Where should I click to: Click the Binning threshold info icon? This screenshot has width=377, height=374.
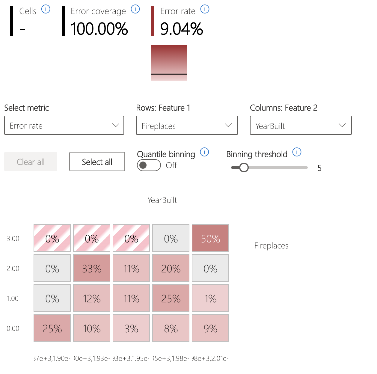click(x=297, y=152)
